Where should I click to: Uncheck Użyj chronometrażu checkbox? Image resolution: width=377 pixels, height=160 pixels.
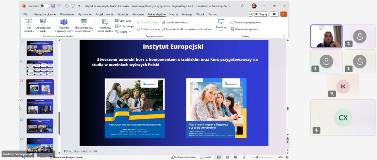pos(163,22)
